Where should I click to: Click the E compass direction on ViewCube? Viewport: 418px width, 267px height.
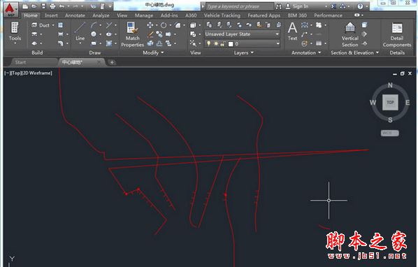coord(408,103)
